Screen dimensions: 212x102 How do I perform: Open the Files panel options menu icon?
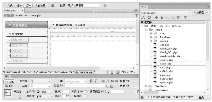coord(208,7)
